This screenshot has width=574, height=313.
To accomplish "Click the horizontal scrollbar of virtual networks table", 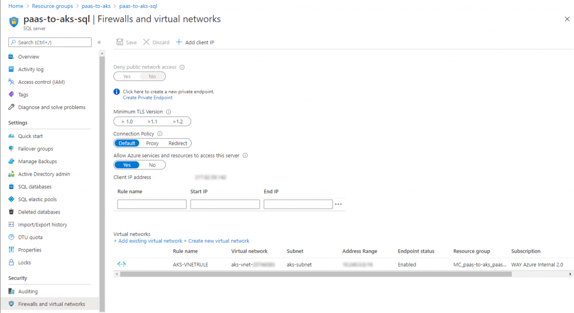I will [x=316, y=274].
